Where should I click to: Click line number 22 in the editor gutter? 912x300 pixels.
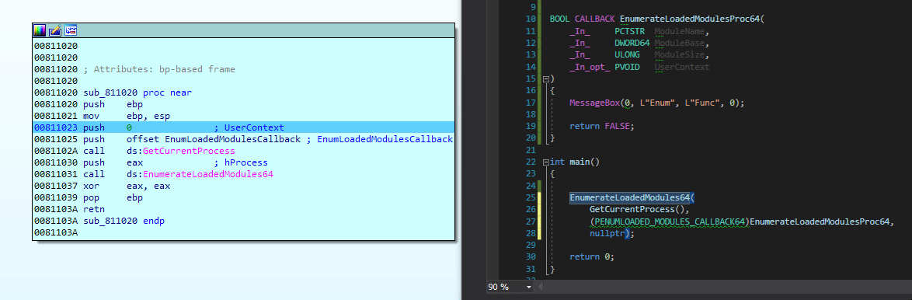click(530, 162)
